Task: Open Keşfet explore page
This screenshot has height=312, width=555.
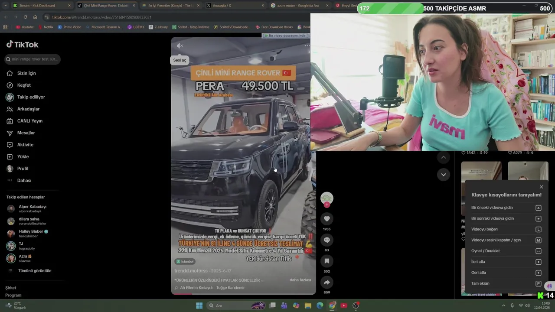Action: (x=24, y=85)
